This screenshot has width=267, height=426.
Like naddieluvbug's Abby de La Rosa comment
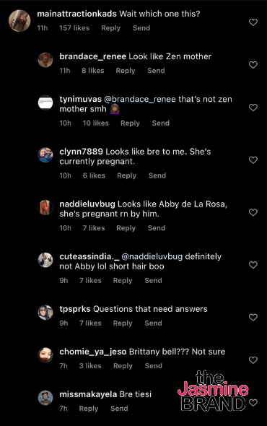pos(253,212)
